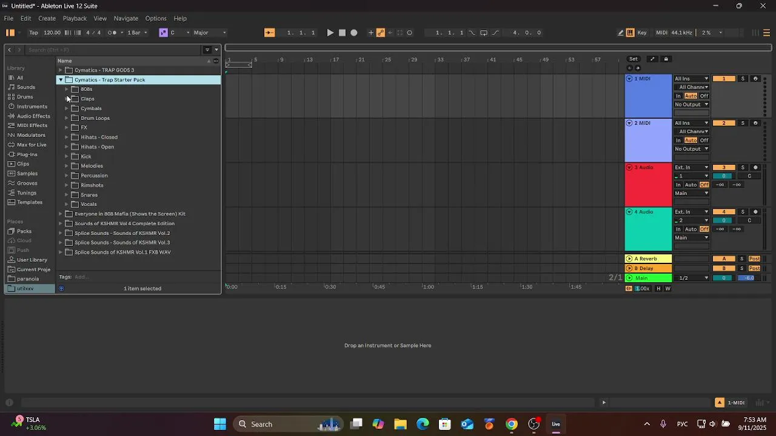776x436 pixels.
Task: Toggle the automation mode icon beside Set
Action: [652, 59]
